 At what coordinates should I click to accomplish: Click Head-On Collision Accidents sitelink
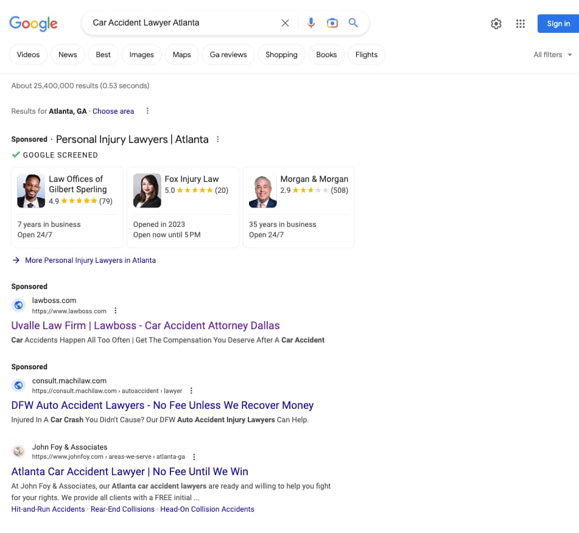tap(207, 509)
